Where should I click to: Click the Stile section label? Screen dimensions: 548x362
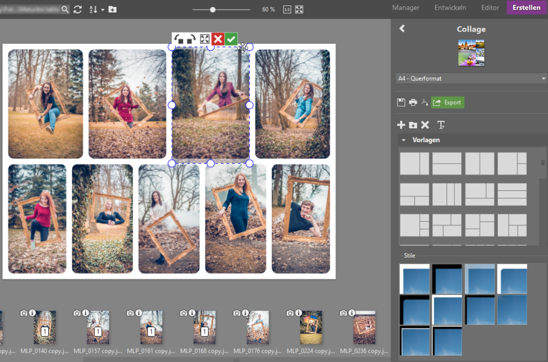coord(409,256)
